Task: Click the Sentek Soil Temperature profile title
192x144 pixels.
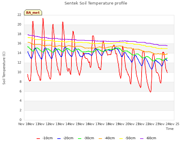Action: (96, 3)
